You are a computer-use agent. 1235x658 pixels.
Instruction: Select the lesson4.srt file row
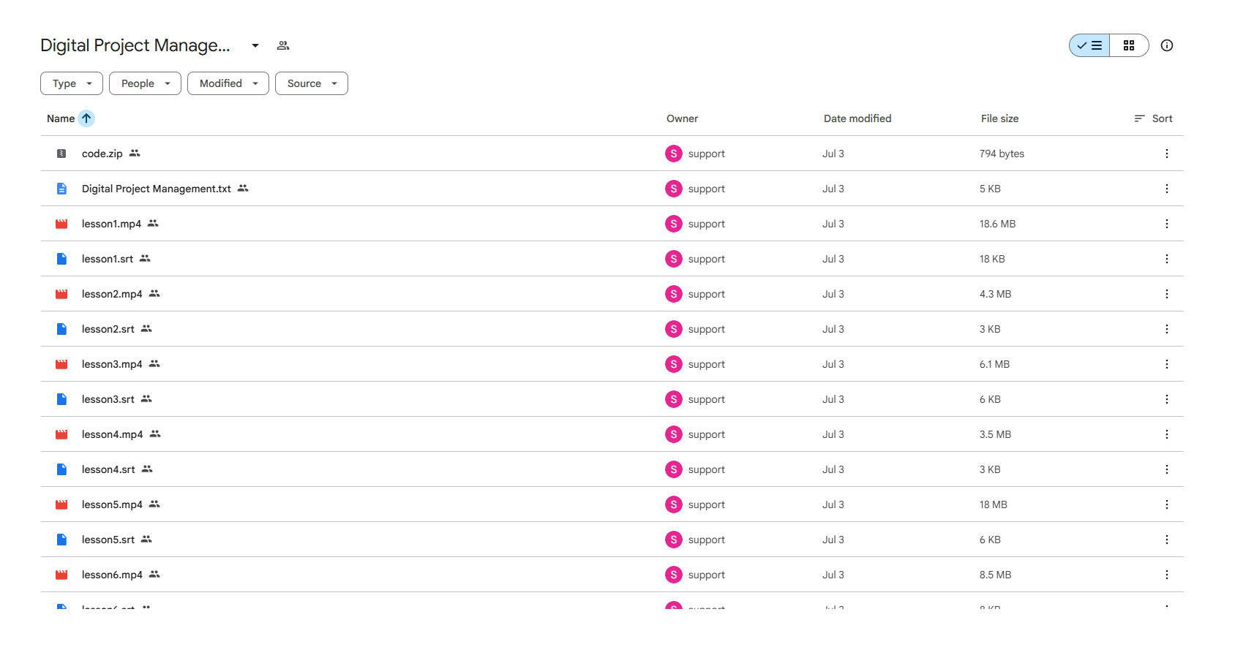point(612,469)
